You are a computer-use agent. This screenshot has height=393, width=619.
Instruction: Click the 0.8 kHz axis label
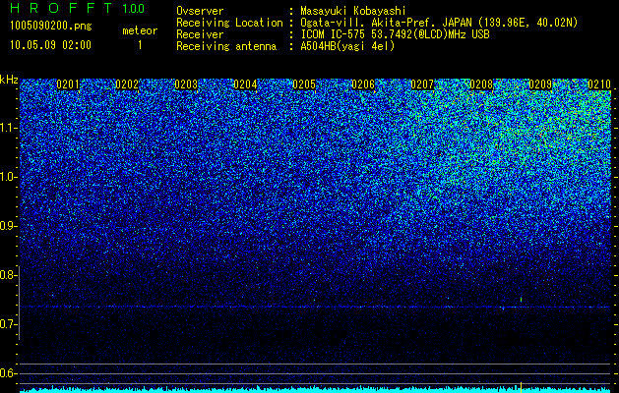(x=9, y=275)
